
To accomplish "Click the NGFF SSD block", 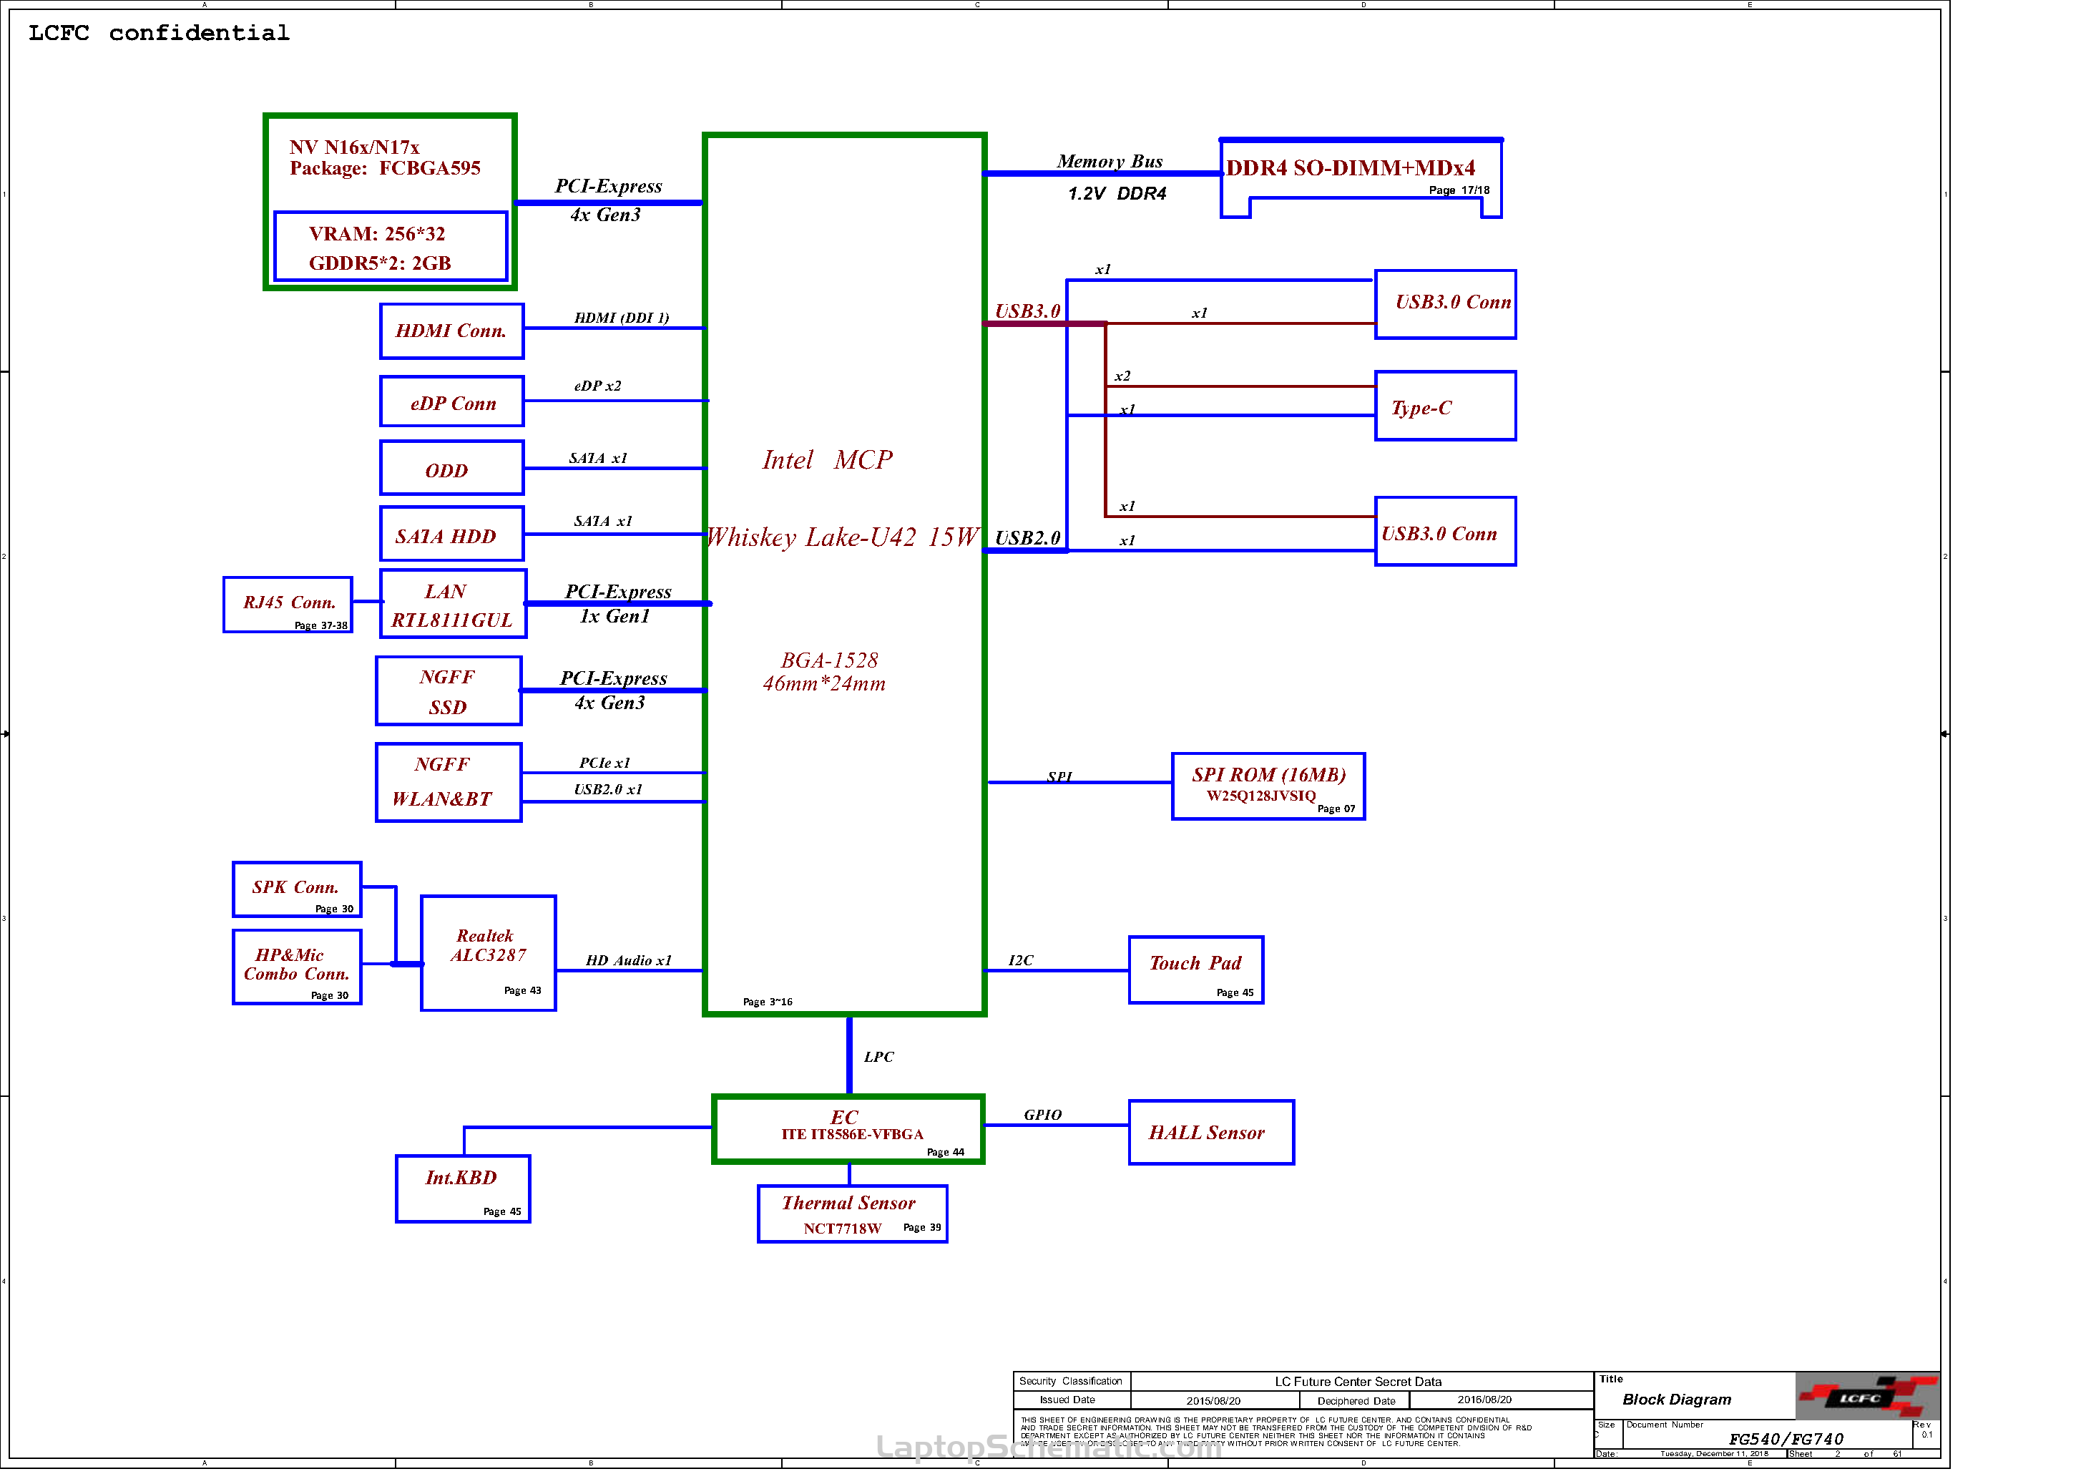I will click(449, 692).
